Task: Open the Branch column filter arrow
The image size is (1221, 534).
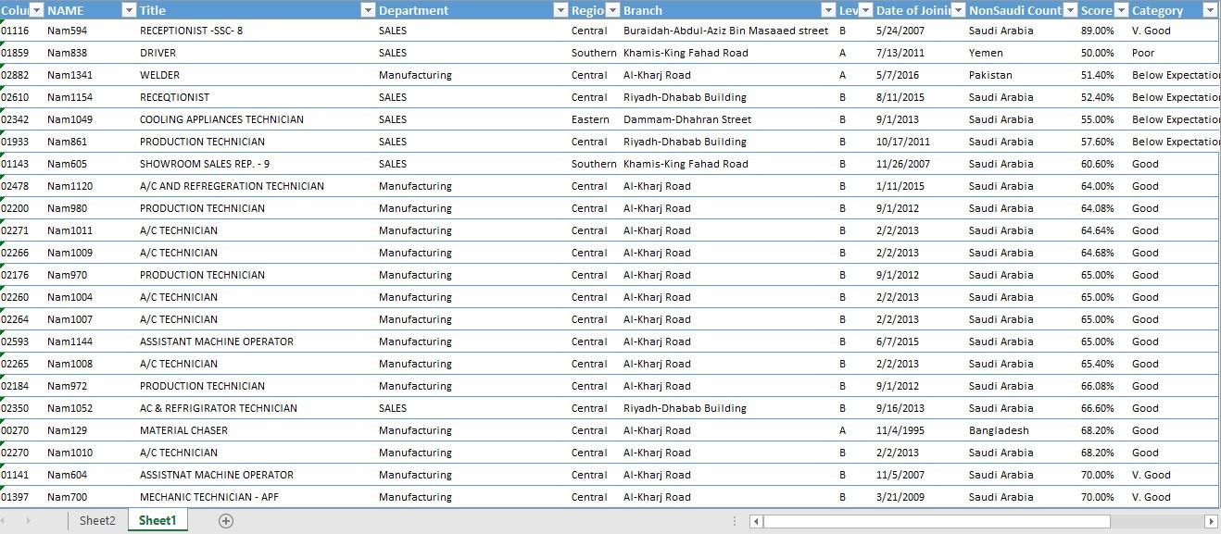Action: point(828,10)
